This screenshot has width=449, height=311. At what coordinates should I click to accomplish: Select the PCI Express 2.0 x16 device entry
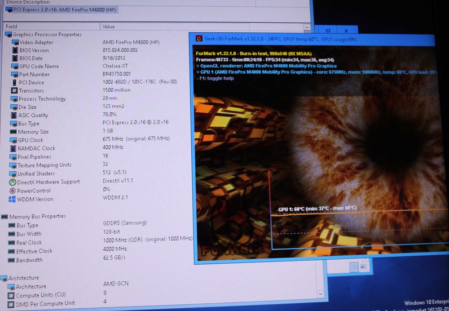(x=61, y=10)
